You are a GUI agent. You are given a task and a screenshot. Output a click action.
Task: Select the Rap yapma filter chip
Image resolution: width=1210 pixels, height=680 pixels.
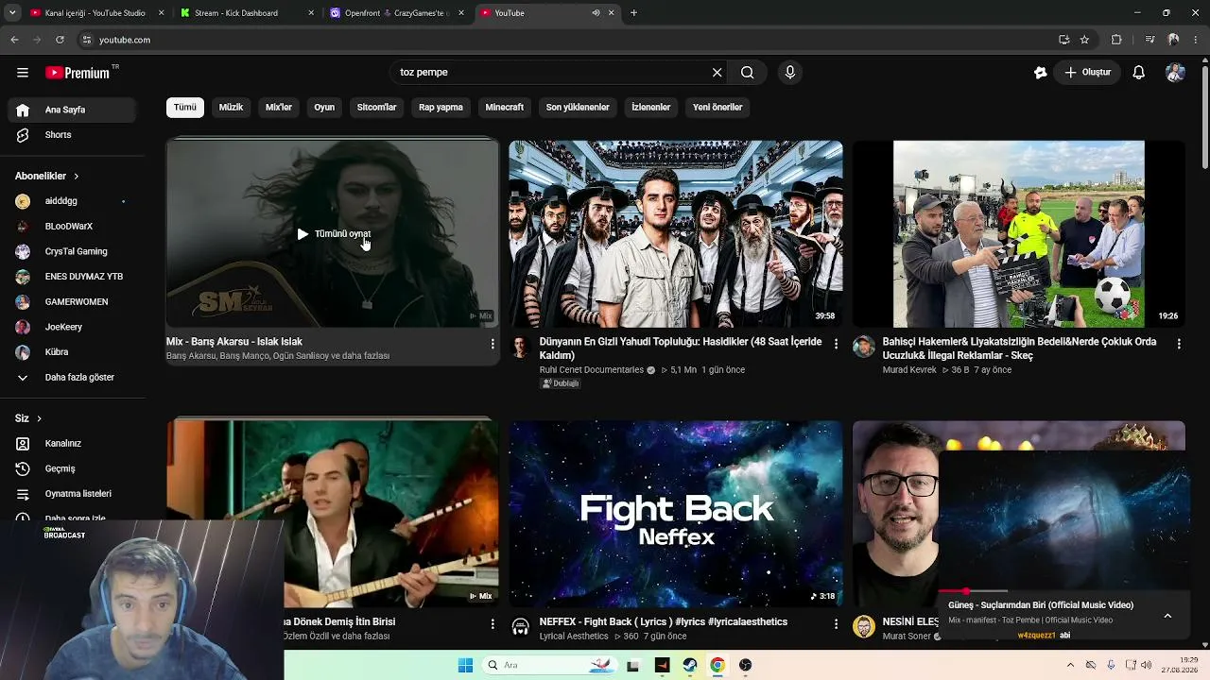pyautogui.click(x=441, y=108)
